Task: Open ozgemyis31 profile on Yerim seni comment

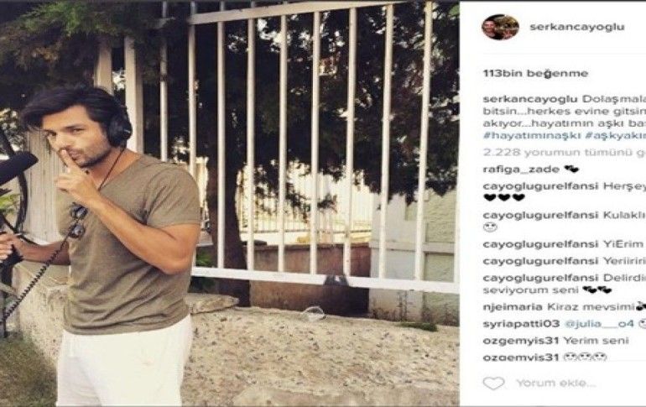Action: pos(521,341)
